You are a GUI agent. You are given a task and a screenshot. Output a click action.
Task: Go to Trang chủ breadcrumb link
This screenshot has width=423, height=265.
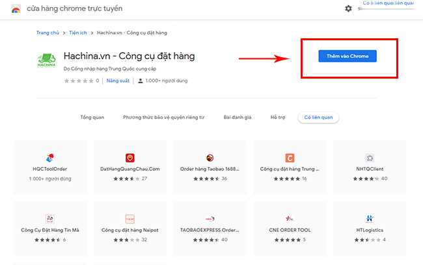tap(48, 33)
